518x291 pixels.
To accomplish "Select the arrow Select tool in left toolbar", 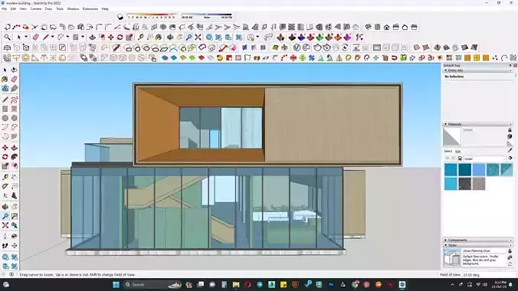I will [x=5, y=70].
